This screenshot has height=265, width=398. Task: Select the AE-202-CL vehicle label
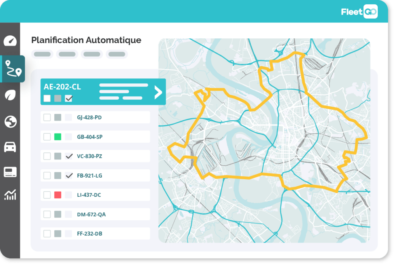pos(62,87)
